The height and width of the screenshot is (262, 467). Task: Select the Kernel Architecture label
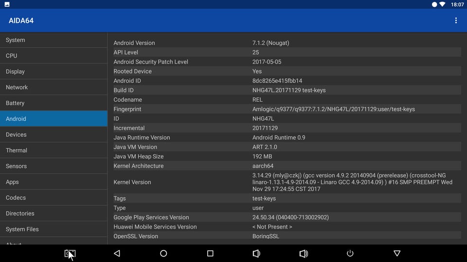click(x=139, y=166)
